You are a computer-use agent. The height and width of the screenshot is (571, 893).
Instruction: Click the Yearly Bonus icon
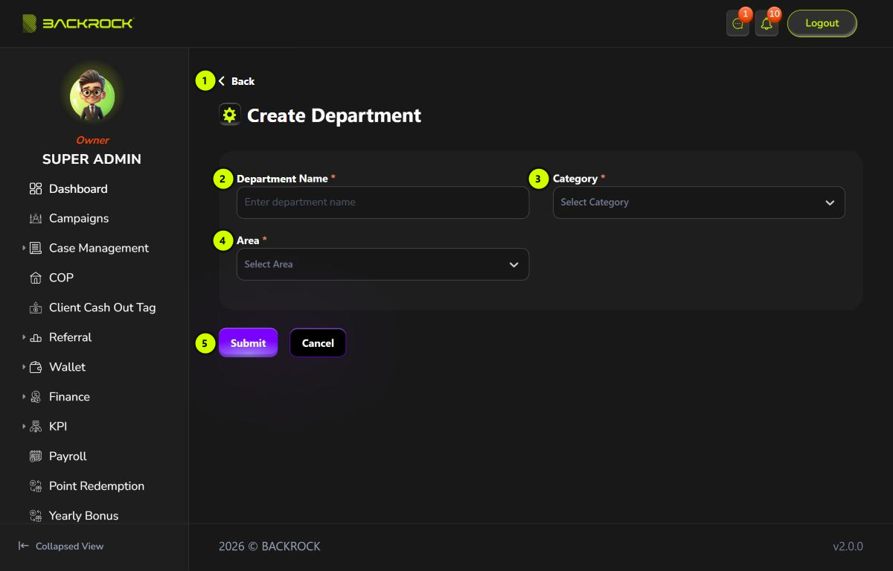pos(36,516)
